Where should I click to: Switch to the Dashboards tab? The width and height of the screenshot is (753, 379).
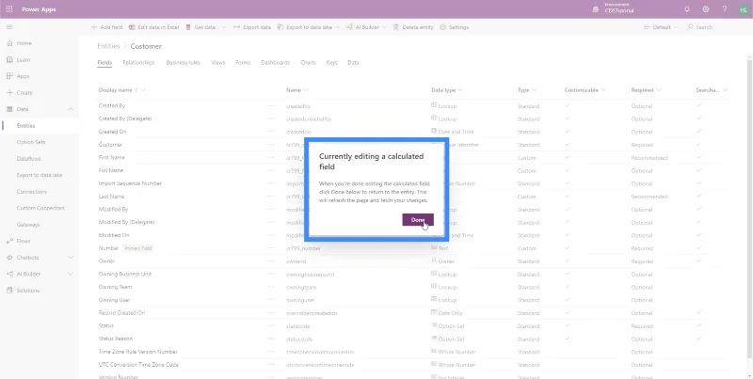276,63
